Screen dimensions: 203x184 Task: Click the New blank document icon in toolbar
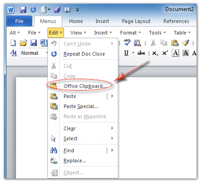[13, 43]
